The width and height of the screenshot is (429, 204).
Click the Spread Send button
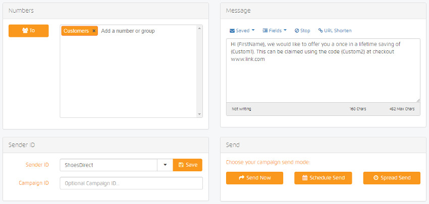point(392,178)
